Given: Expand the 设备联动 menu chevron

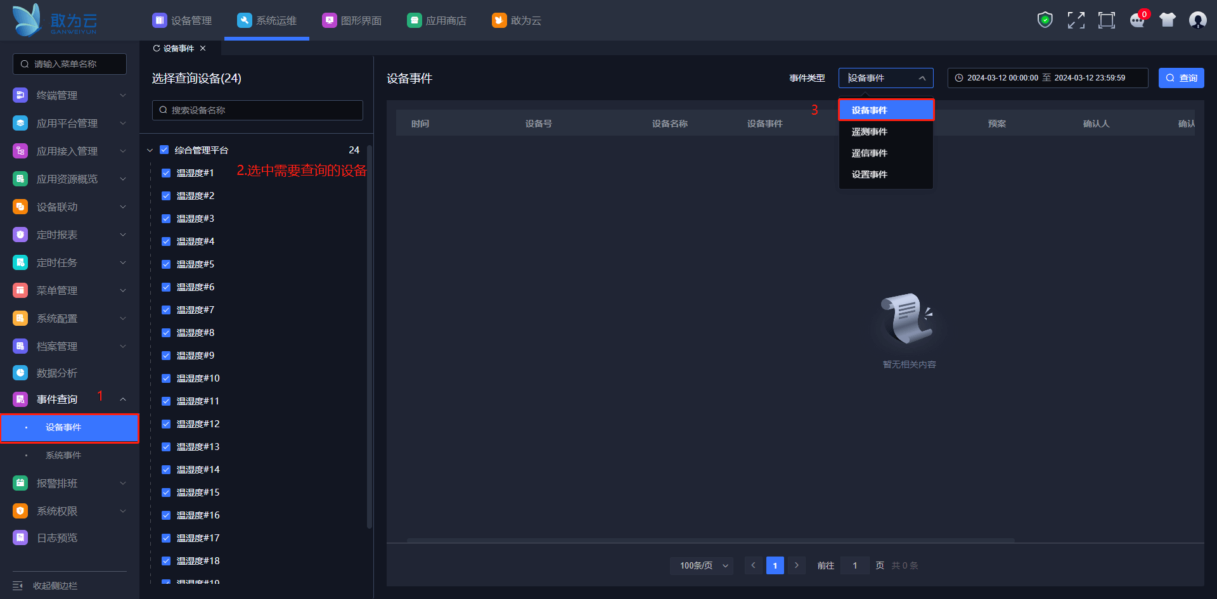Looking at the screenshot, I should click(x=123, y=207).
